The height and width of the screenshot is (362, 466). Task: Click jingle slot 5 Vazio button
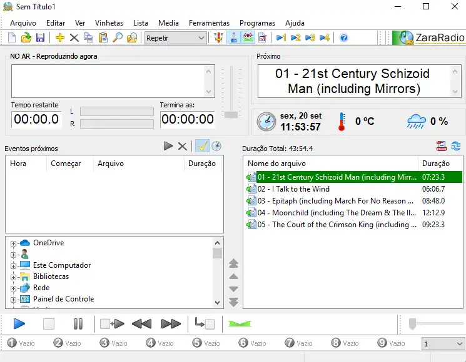point(206,343)
